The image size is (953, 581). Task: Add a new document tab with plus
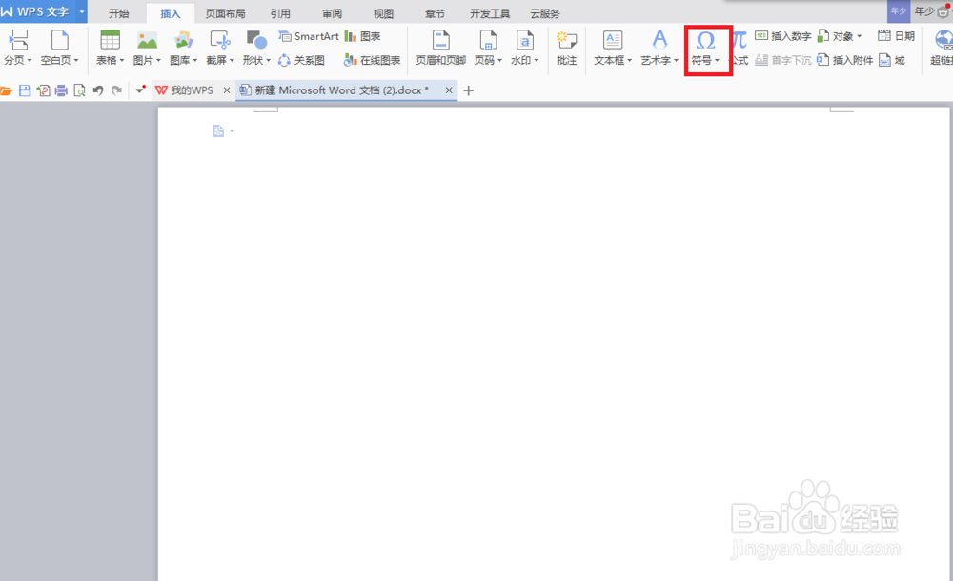[x=469, y=90]
